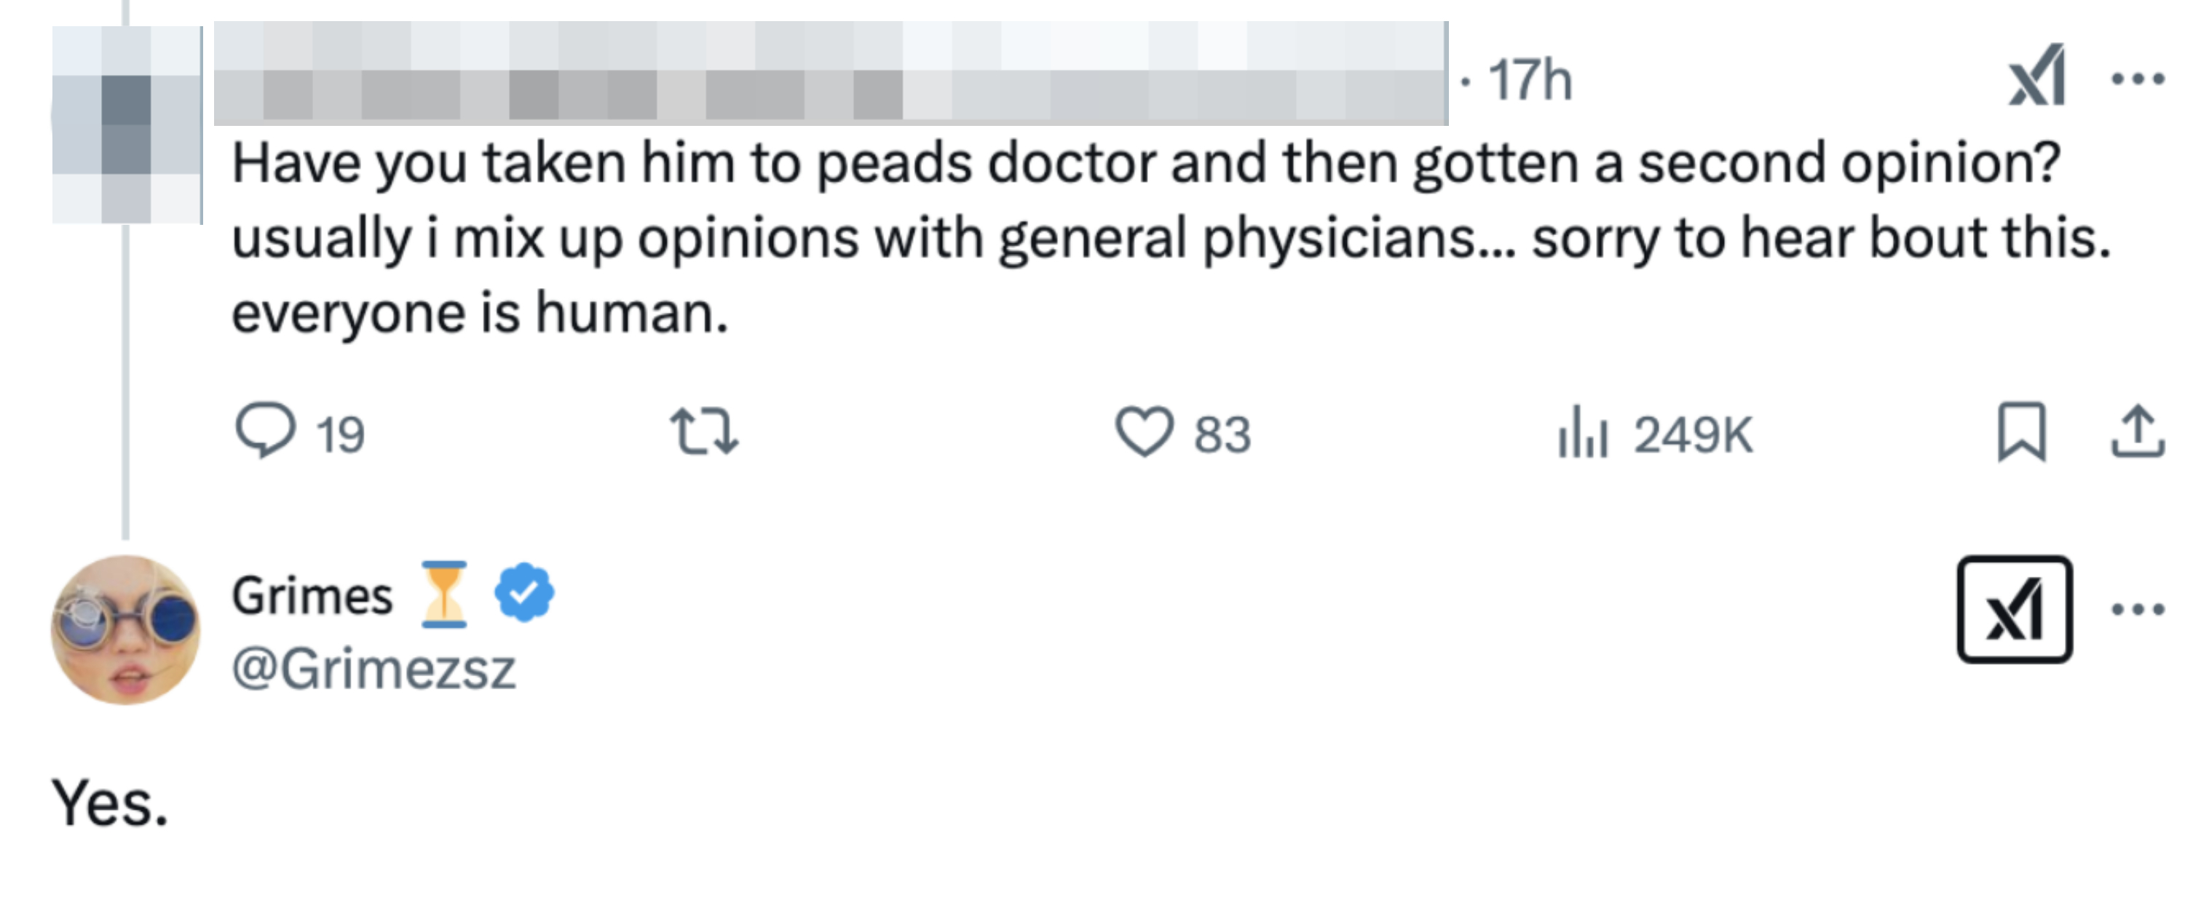The width and height of the screenshot is (2185, 914).
Task: Share the comment via the upload icon
Action: click(x=2137, y=432)
